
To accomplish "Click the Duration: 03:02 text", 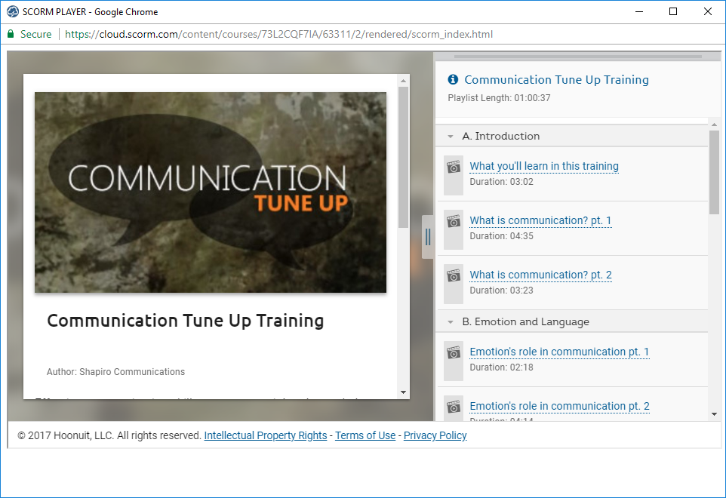I will 501,182.
